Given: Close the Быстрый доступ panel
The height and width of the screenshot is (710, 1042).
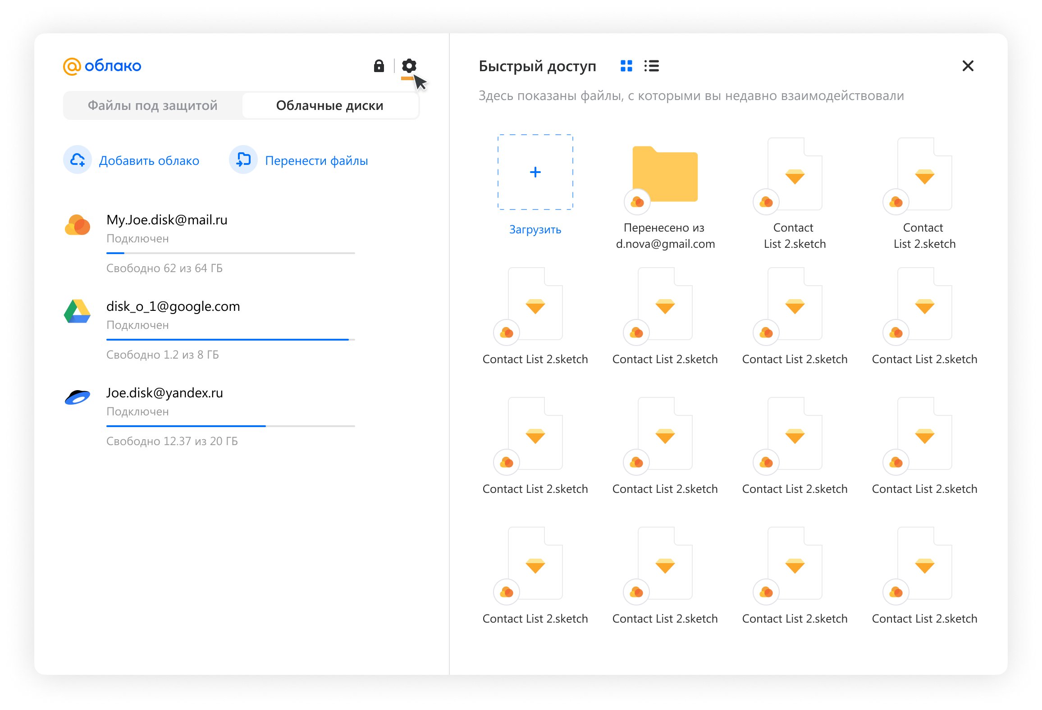Looking at the screenshot, I should (x=968, y=66).
